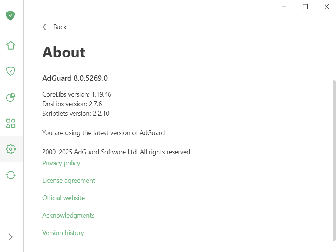Select the Settings gear icon

[11, 149]
